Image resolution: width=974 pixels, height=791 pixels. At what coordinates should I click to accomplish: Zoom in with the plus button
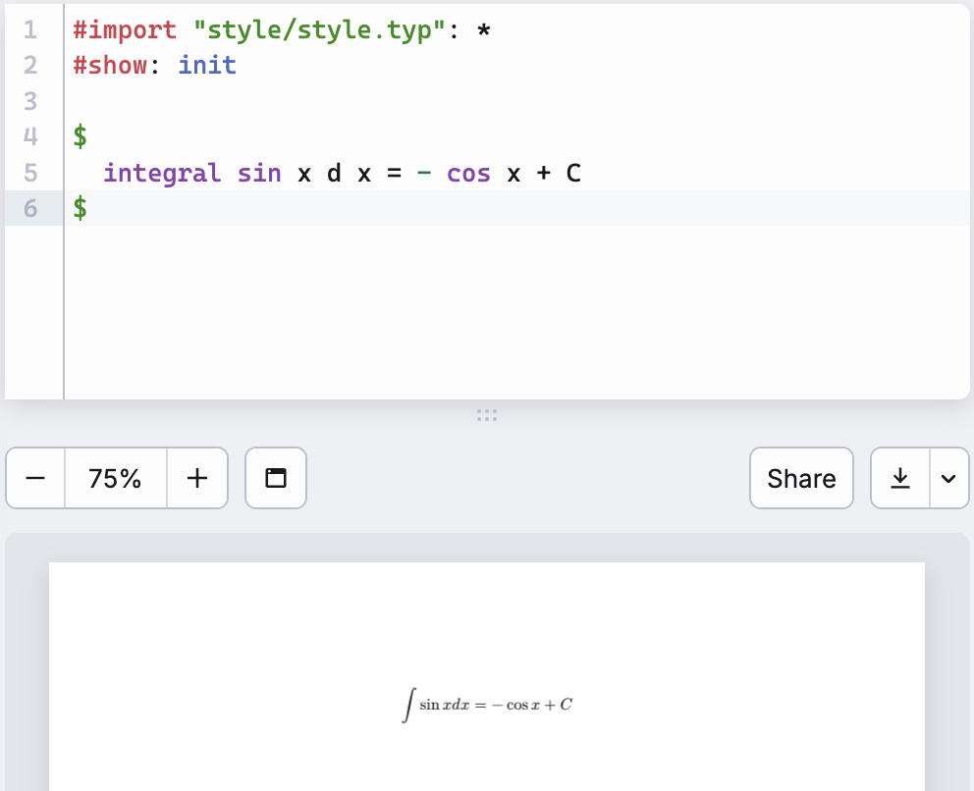(x=197, y=478)
